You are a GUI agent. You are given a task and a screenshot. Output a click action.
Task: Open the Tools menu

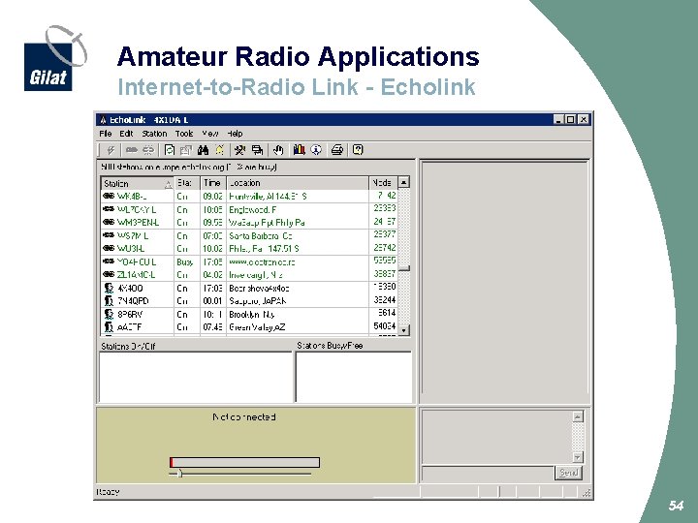184,134
